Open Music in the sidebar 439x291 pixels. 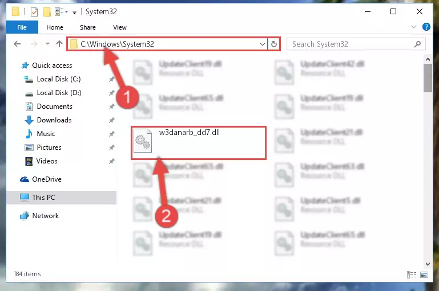[x=46, y=134]
